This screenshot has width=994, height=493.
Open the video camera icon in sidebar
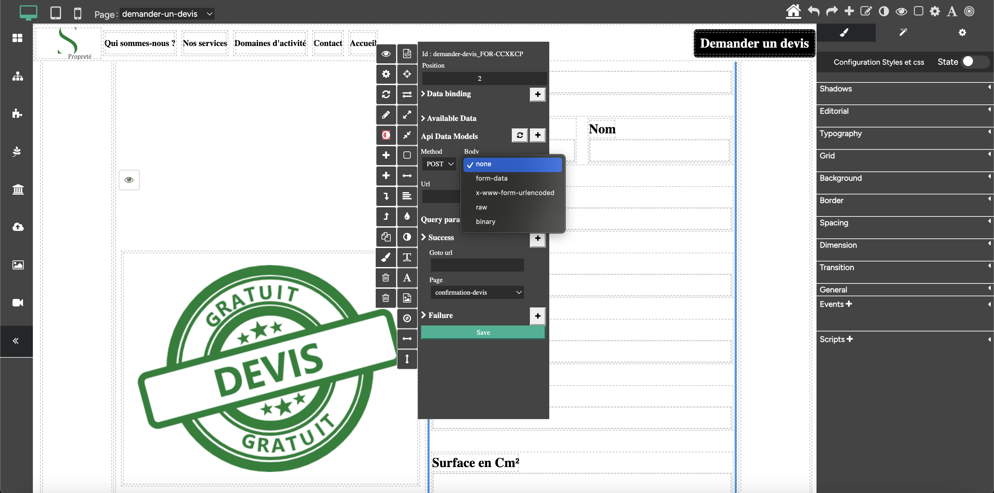click(x=18, y=303)
